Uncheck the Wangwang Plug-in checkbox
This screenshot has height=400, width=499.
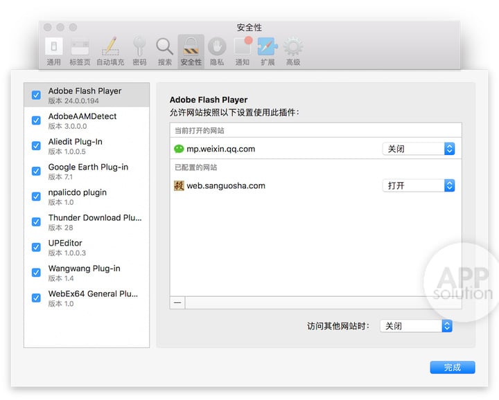pyautogui.click(x=36, y=273)
